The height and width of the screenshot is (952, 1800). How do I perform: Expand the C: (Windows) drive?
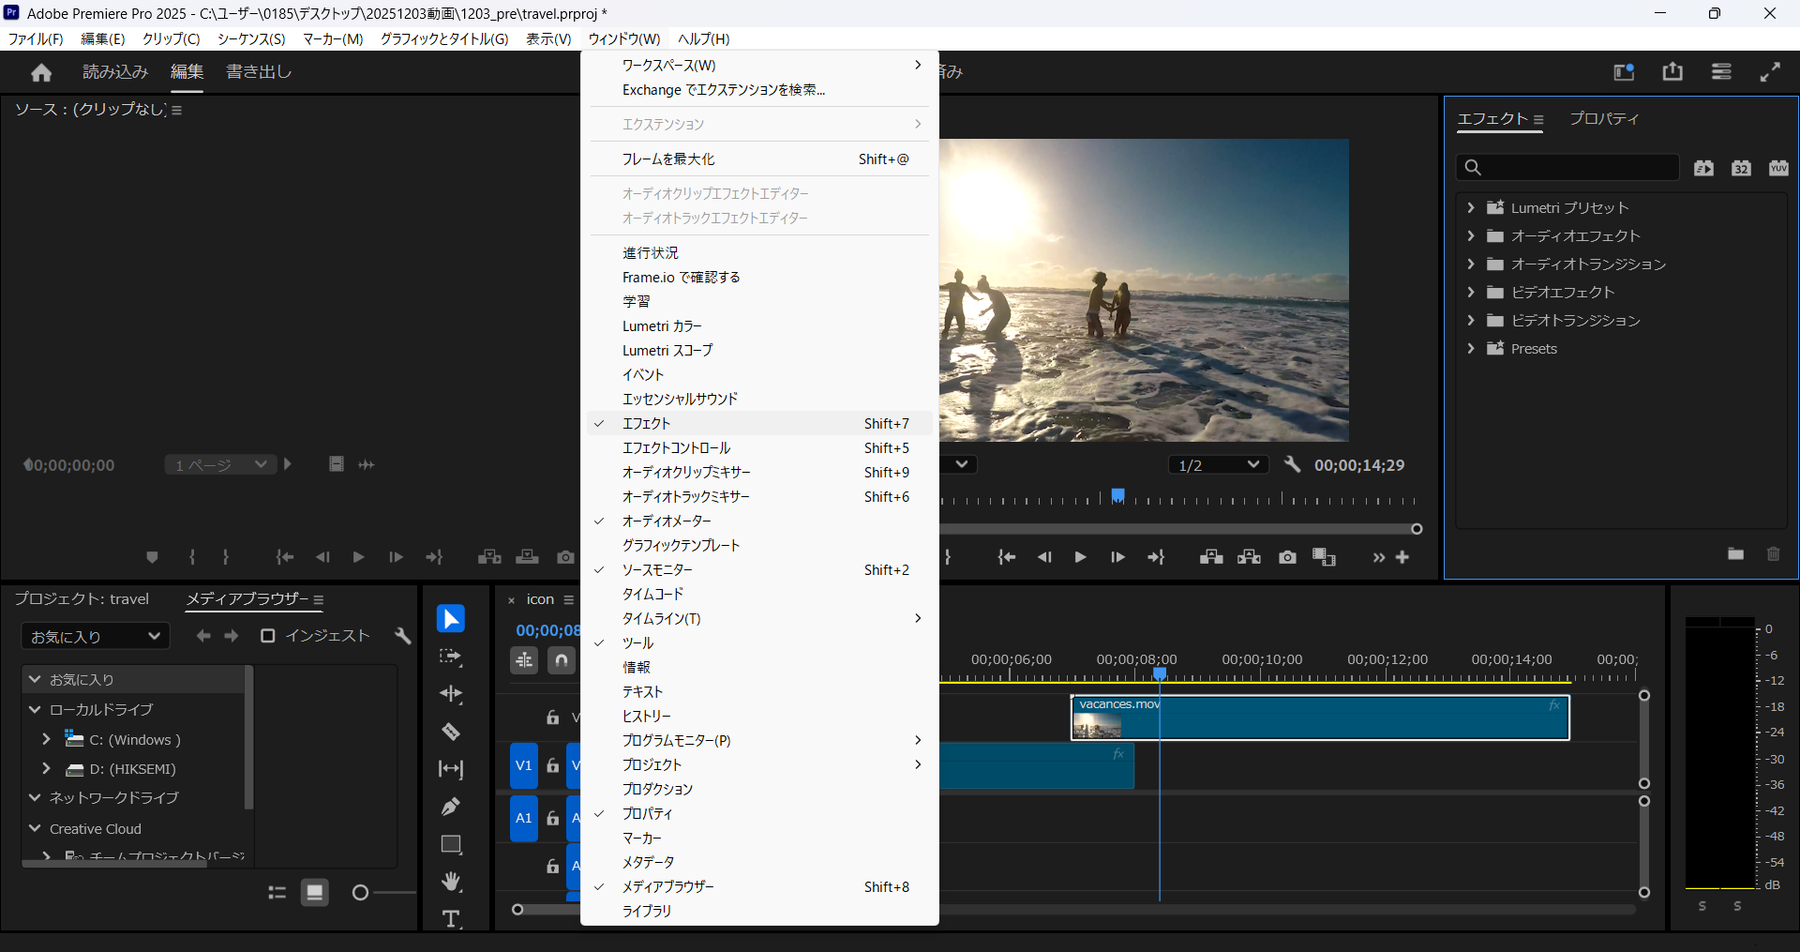[46, 740]
